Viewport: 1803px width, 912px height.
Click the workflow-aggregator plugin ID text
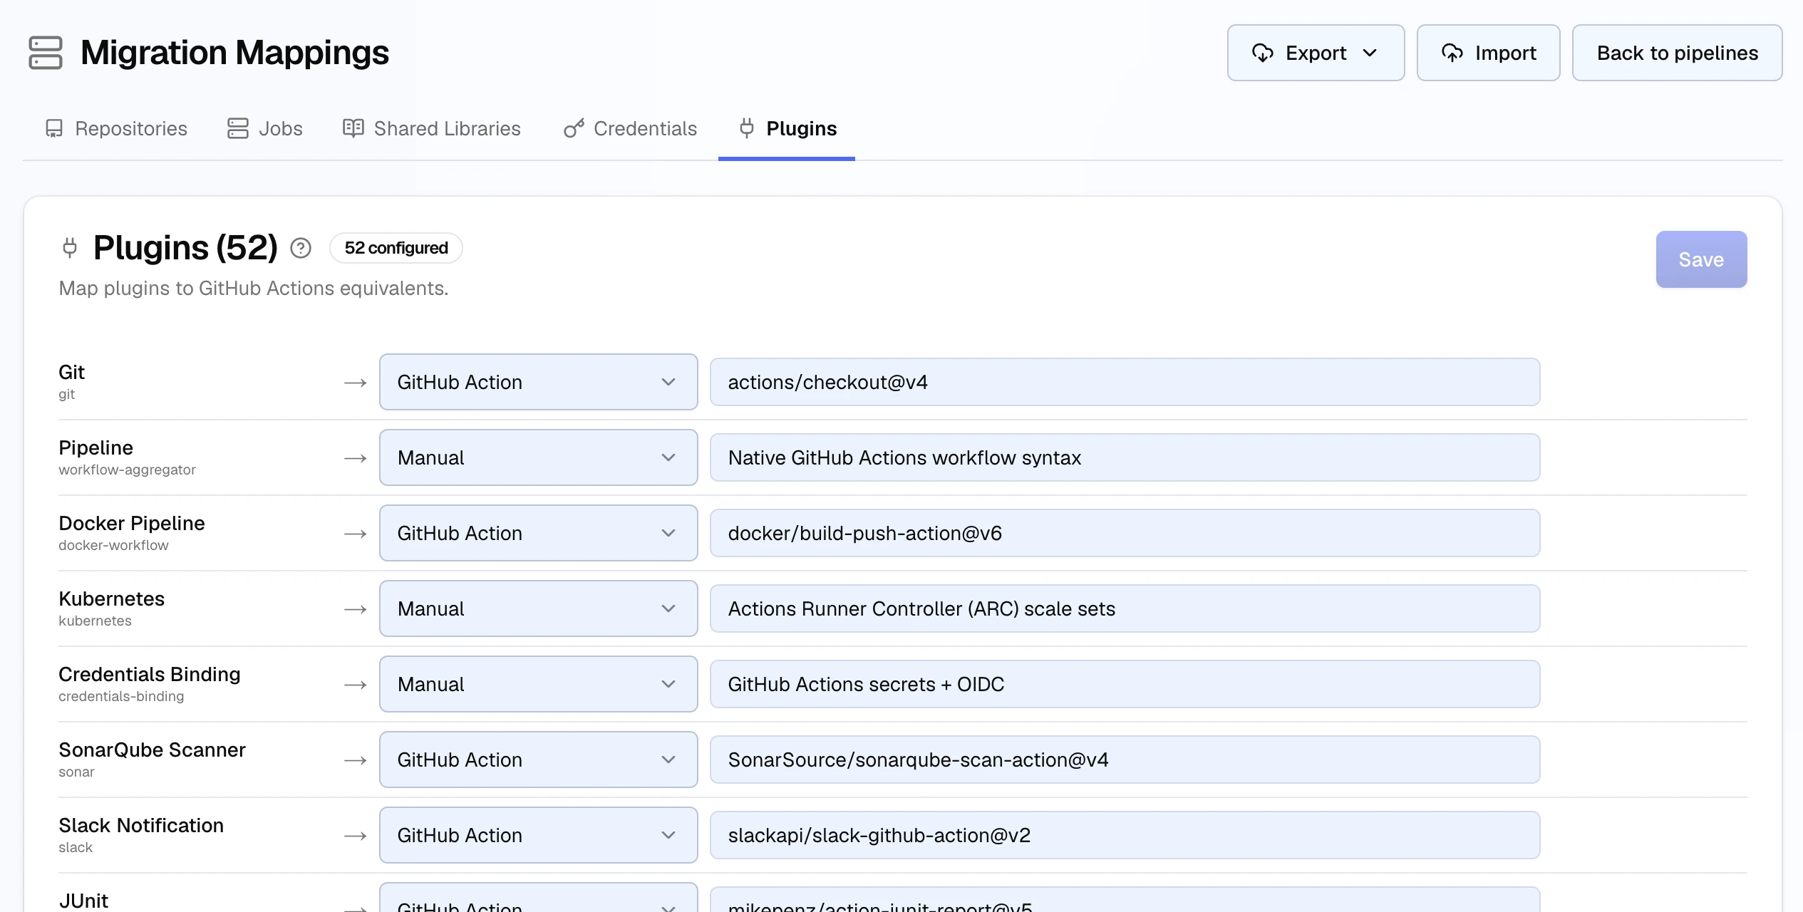(x=127, y=470)
